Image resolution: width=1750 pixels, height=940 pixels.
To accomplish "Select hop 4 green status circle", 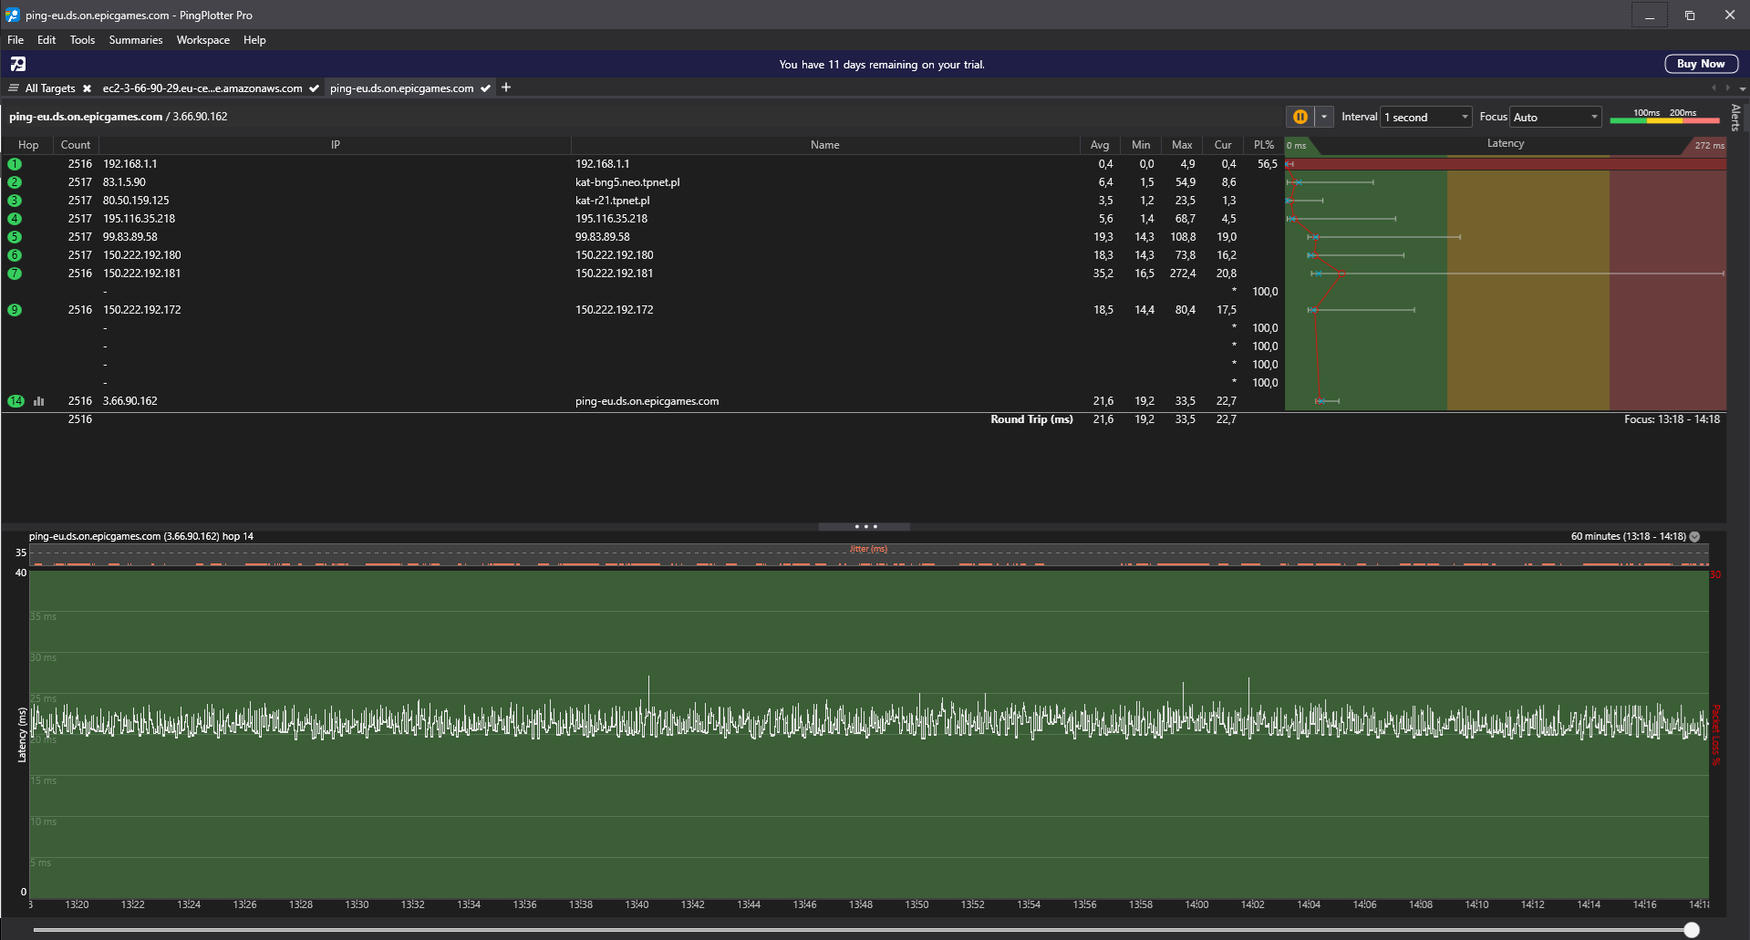I will [x=15, y=219].
